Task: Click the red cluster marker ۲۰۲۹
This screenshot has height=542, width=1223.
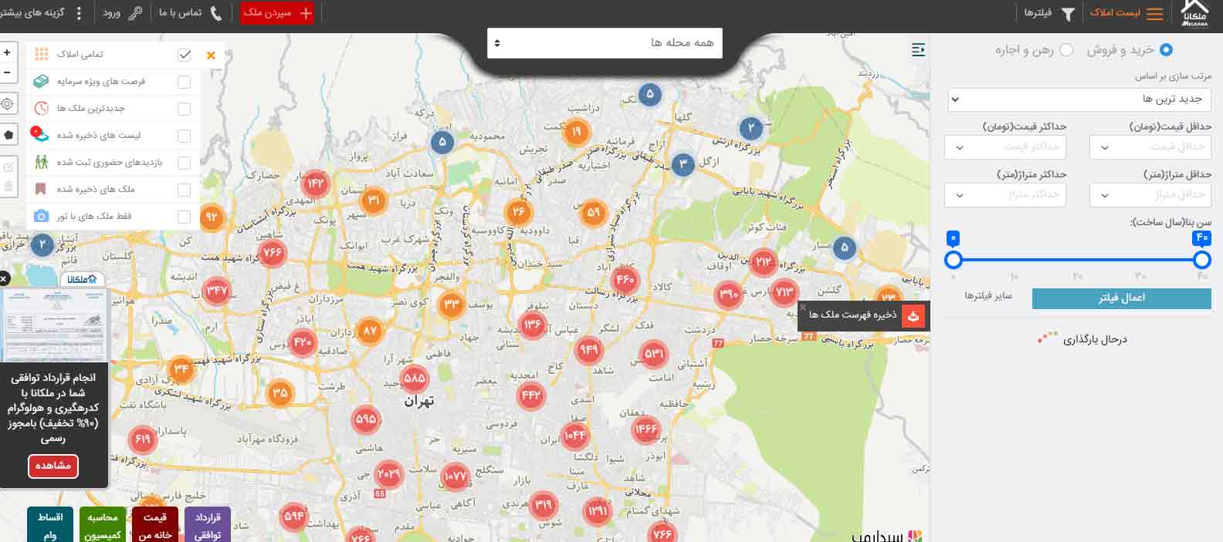Action: 389,474
